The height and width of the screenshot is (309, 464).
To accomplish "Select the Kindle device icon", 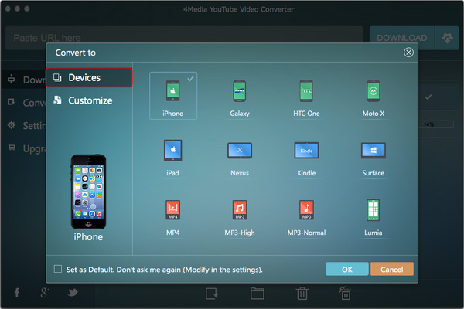I will click(306, 152).
